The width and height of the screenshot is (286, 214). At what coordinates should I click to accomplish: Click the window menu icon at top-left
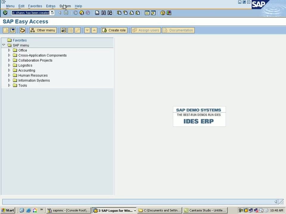[x=4, y=2]
